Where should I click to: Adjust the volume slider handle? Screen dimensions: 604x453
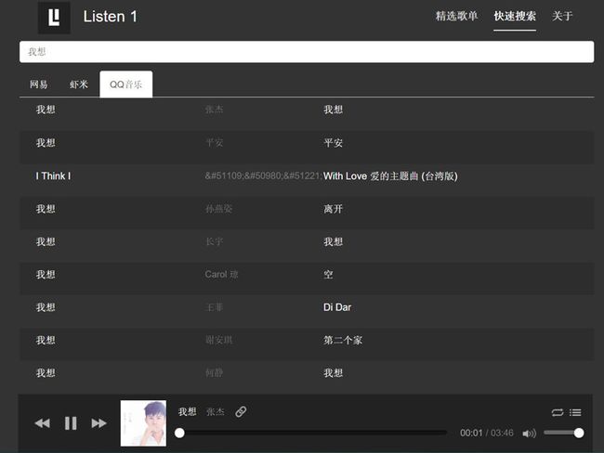[579, 433]
